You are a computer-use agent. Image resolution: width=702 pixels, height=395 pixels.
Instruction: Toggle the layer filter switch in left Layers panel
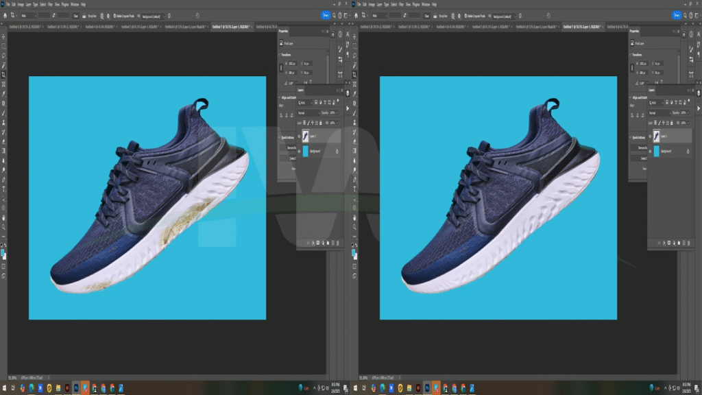point(338,101)
